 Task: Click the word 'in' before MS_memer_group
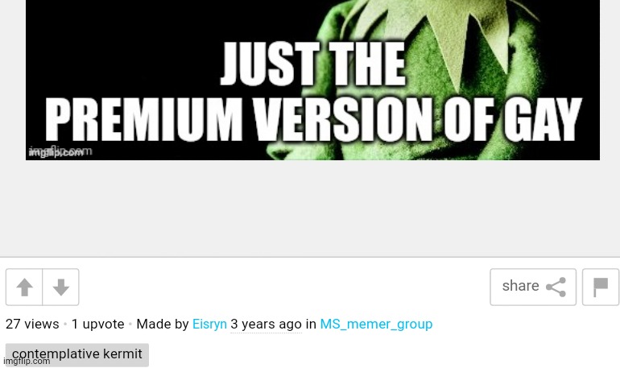pos(311,325)
